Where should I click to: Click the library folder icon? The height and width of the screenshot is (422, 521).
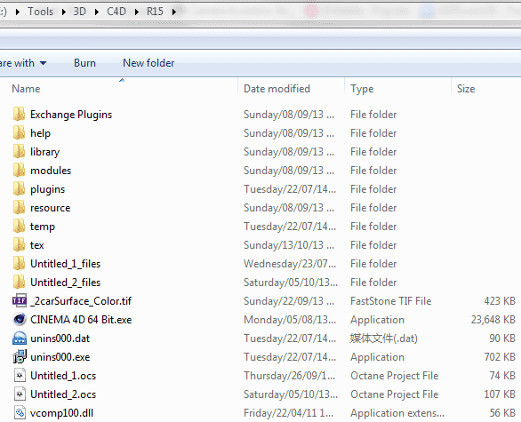(x=19, y=152)
